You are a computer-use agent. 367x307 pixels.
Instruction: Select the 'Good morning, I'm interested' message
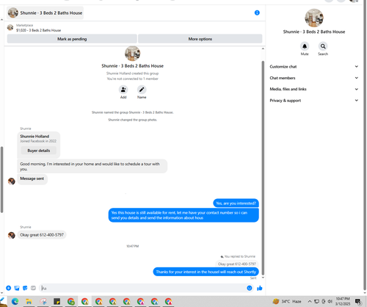(x=92, y=166)
